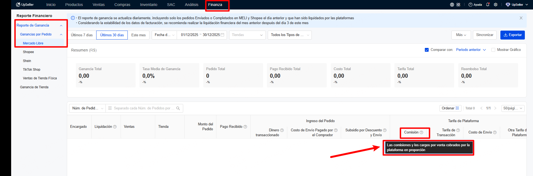Uncheck the Comparar con checkbox

pos(426,50)
